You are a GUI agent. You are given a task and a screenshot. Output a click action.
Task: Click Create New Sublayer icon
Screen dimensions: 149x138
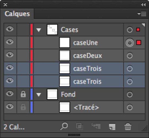click(96, 126)
